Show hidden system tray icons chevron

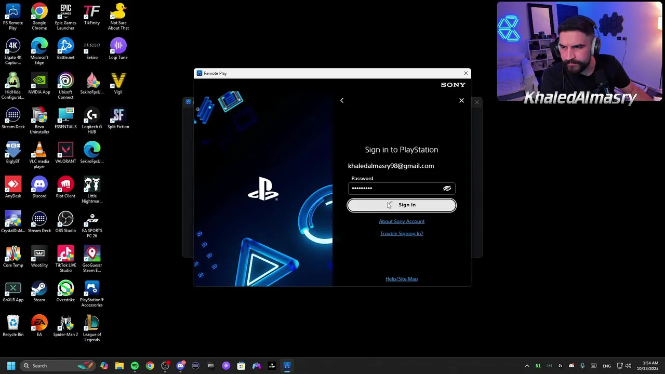(527, 366)
